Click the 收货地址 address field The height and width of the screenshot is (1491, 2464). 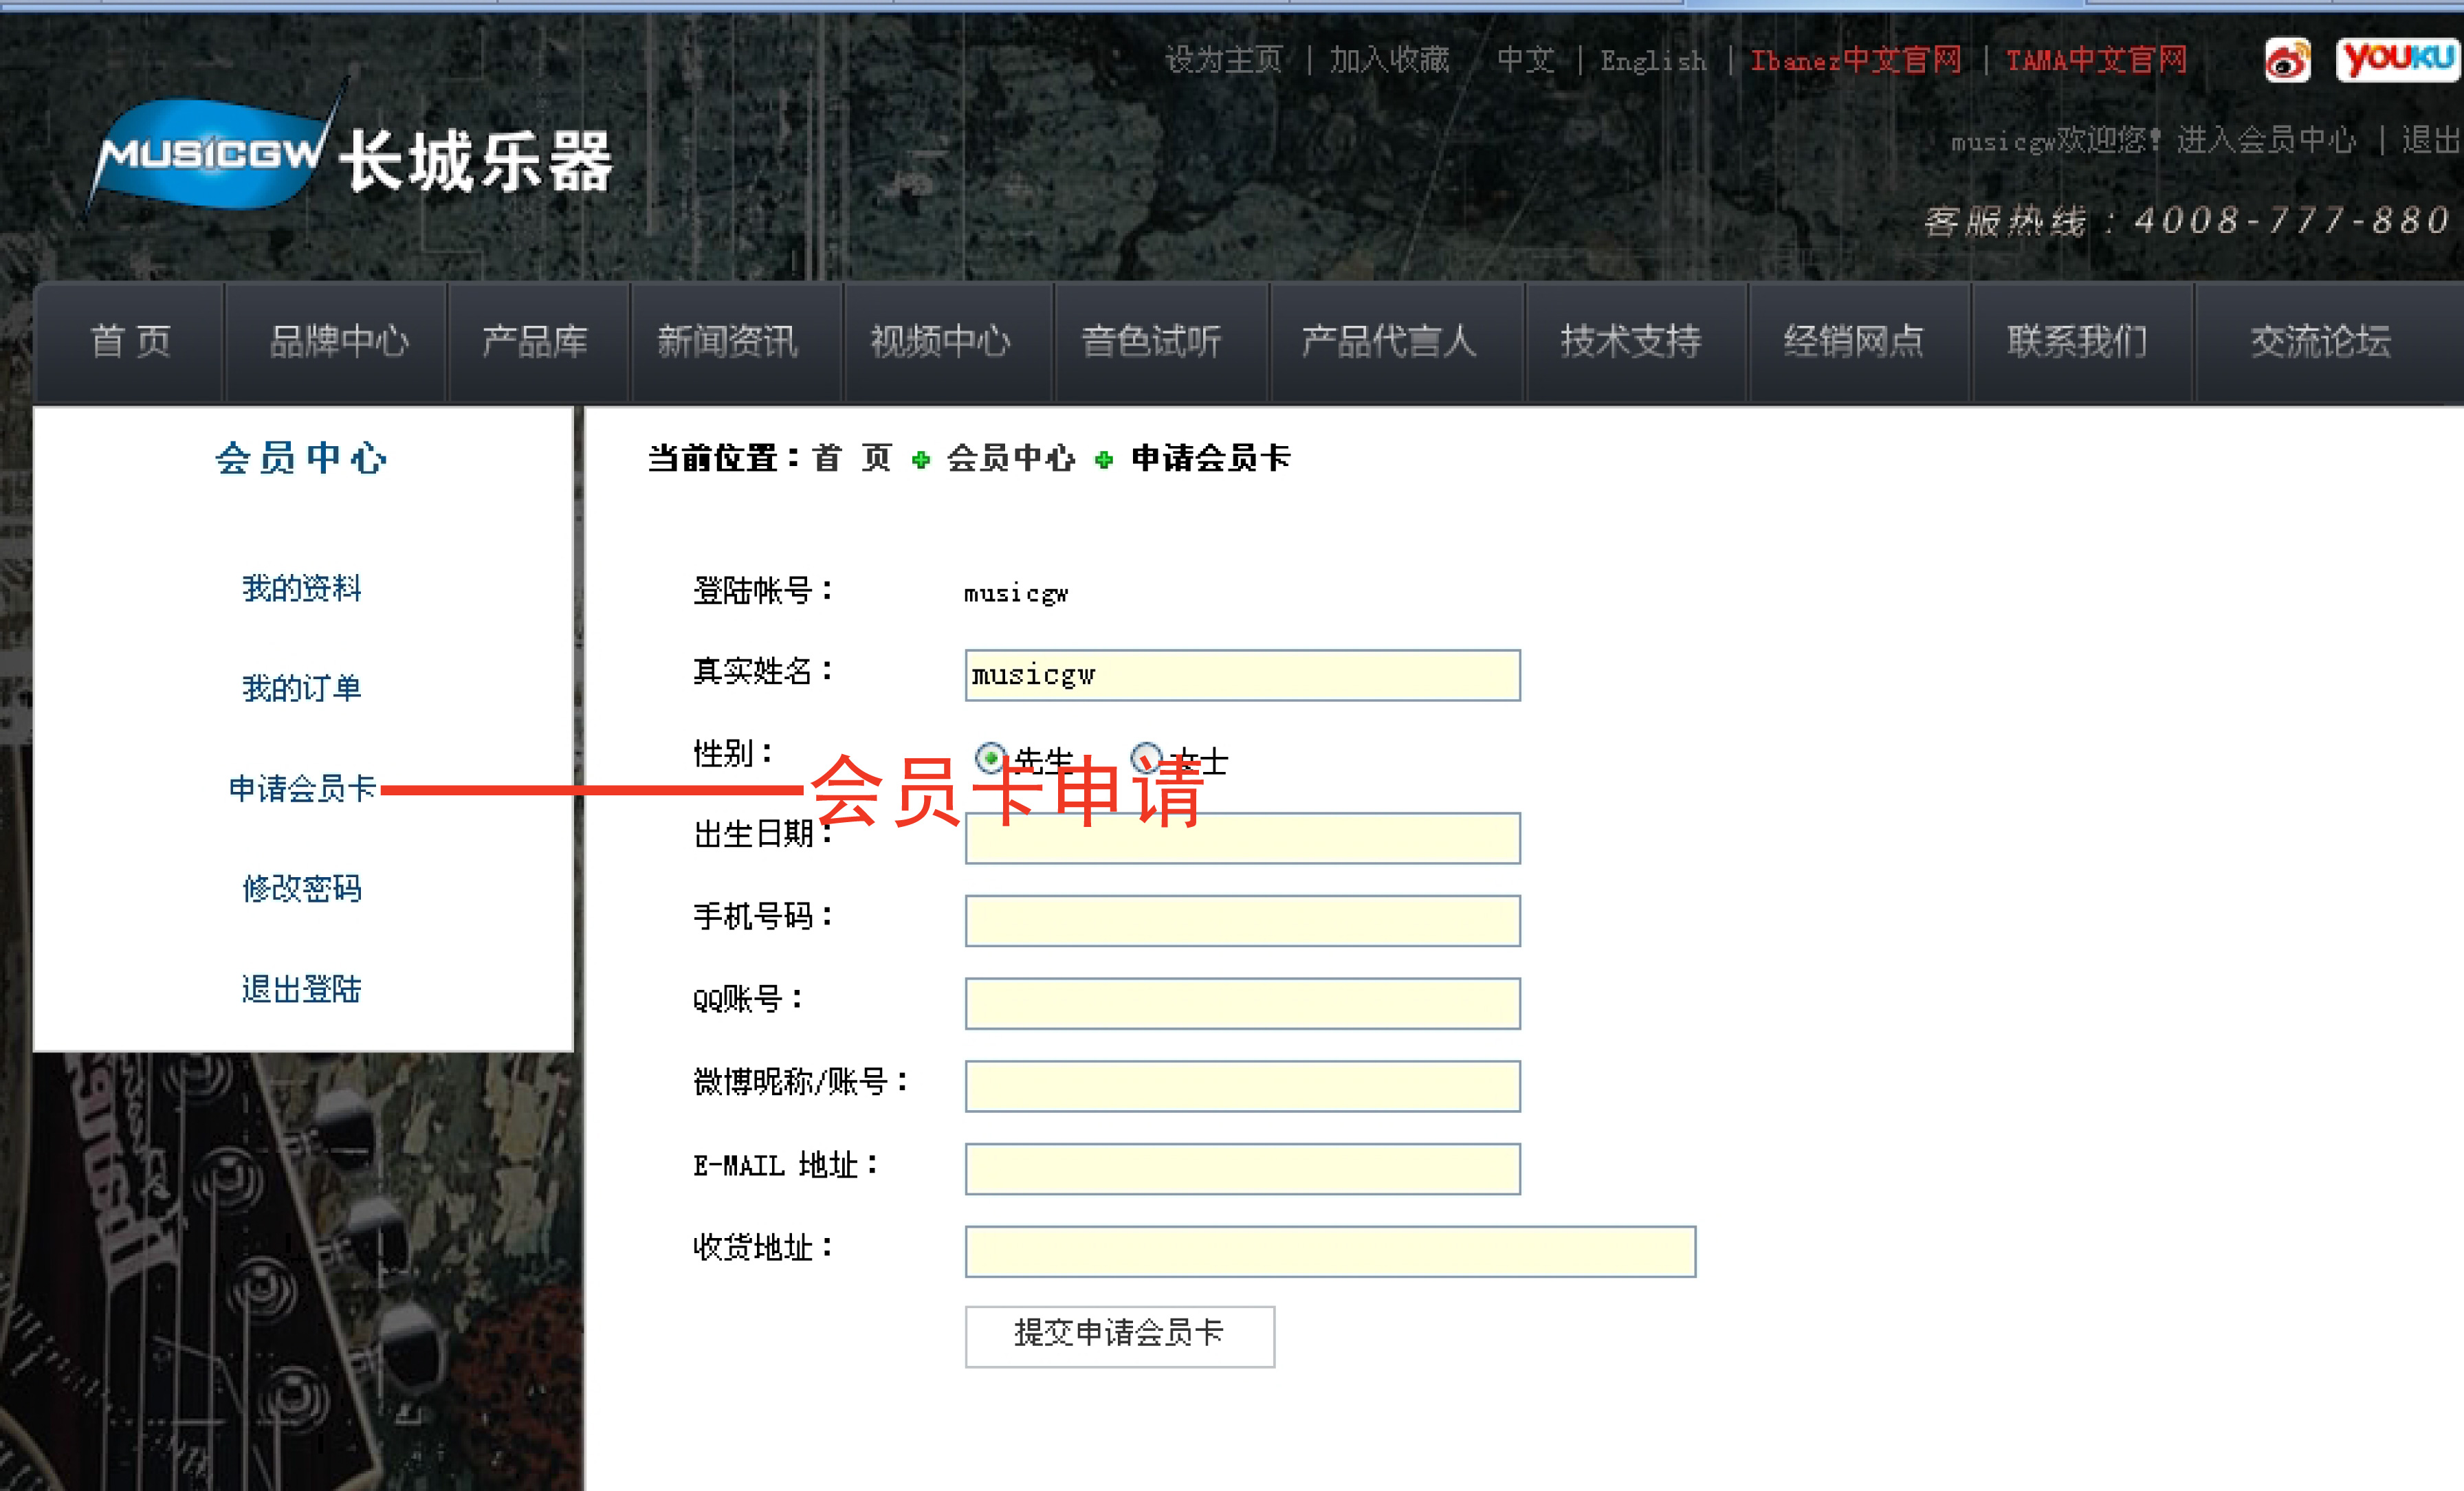coord(1330,1252)
